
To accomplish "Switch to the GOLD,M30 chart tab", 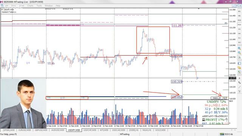I will [160, 130].
